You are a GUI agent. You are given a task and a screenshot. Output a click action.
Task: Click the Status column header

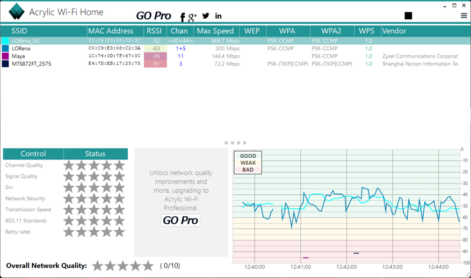point(95,153)
